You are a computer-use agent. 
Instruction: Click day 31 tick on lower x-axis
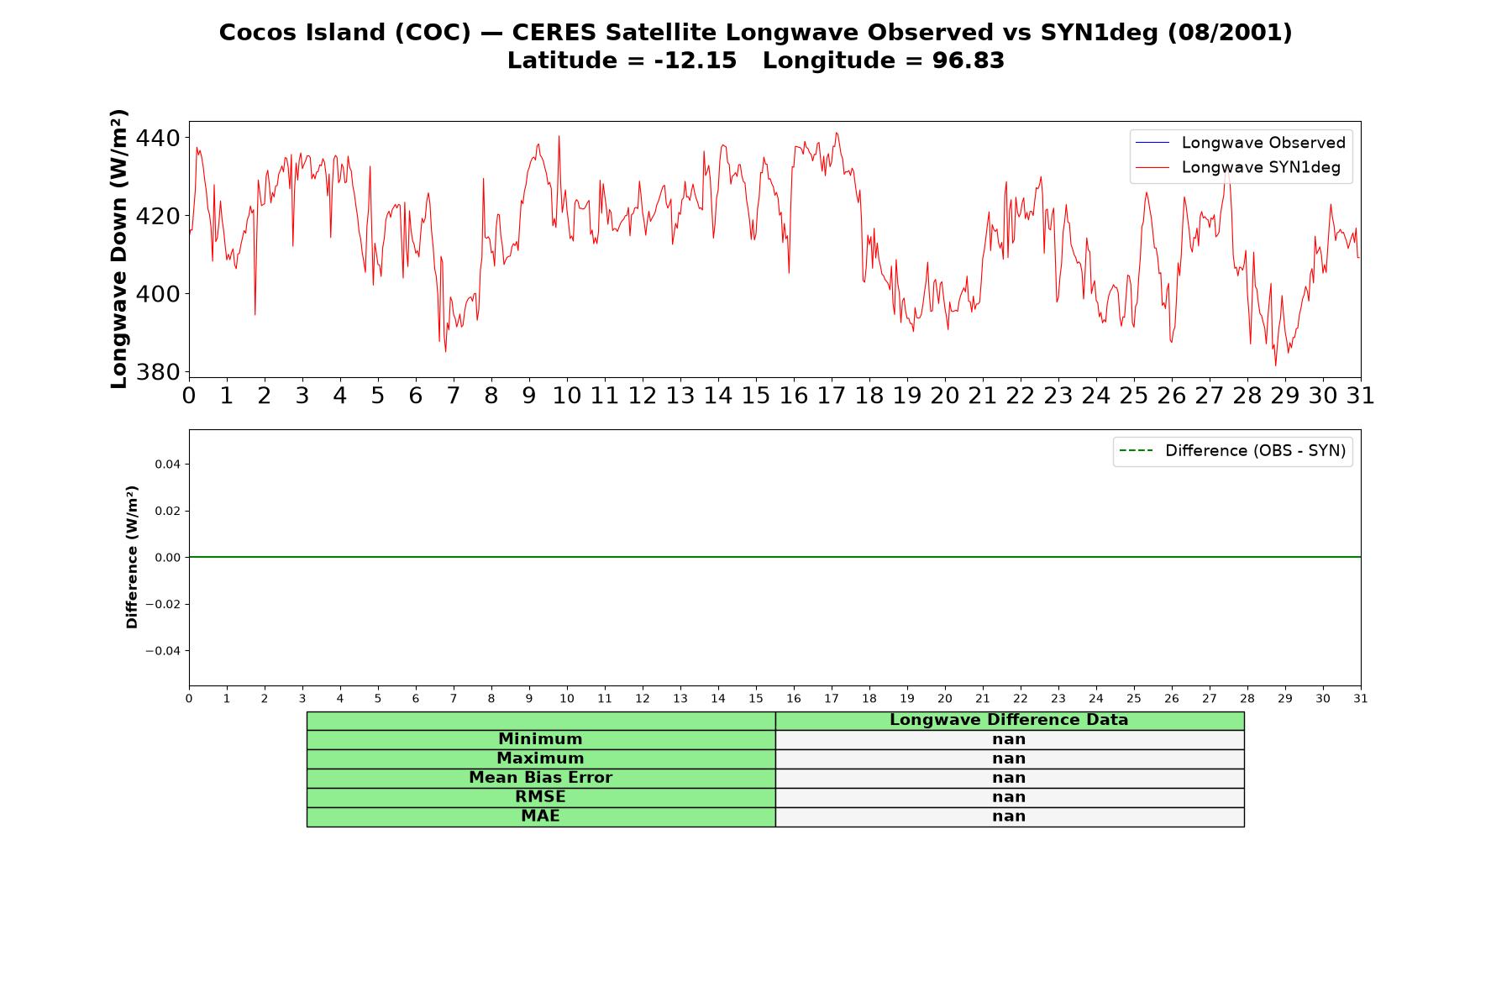1360,699
